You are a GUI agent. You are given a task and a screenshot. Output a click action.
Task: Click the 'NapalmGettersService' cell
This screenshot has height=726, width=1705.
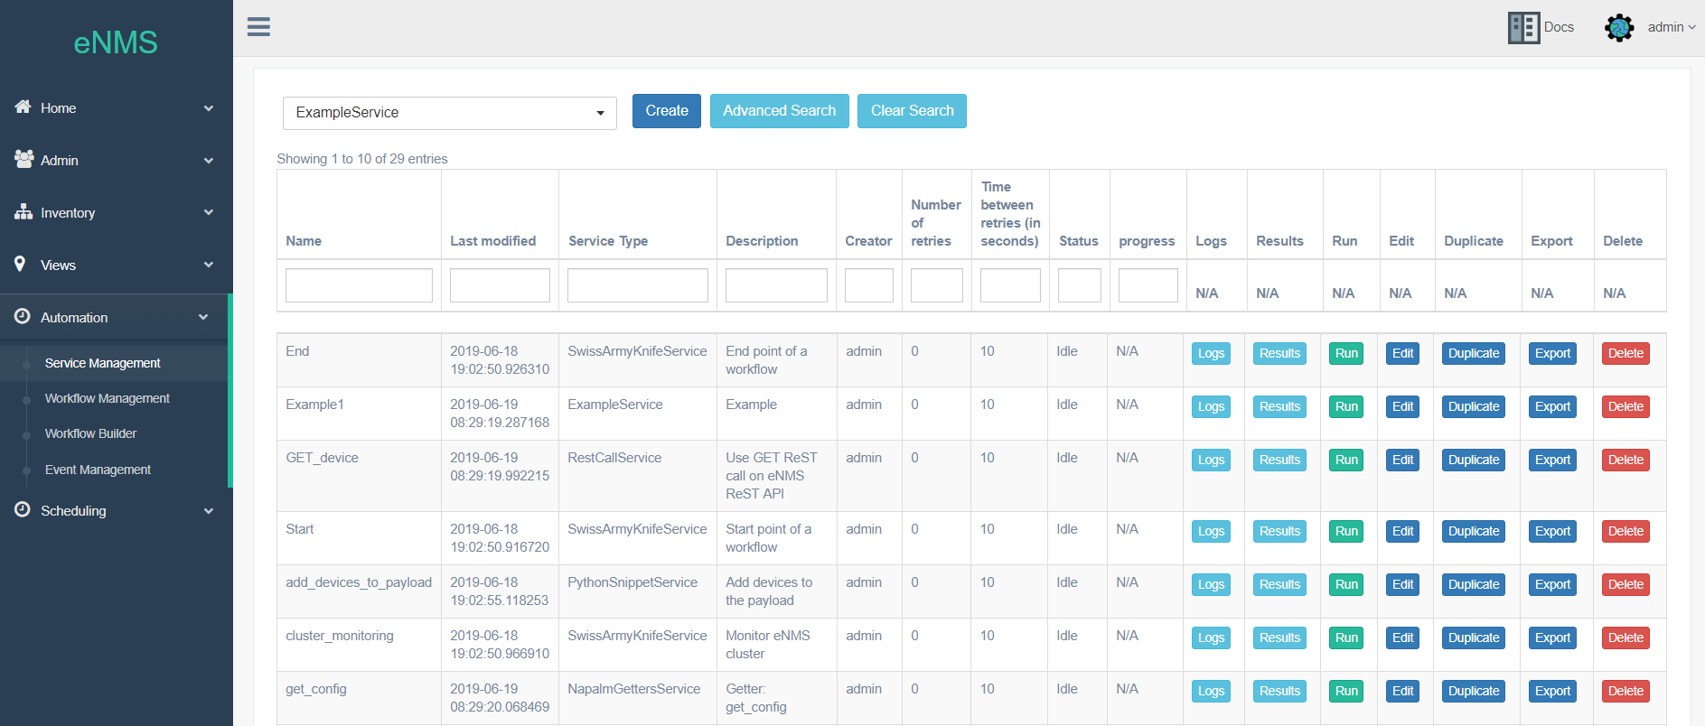(634, 689)
